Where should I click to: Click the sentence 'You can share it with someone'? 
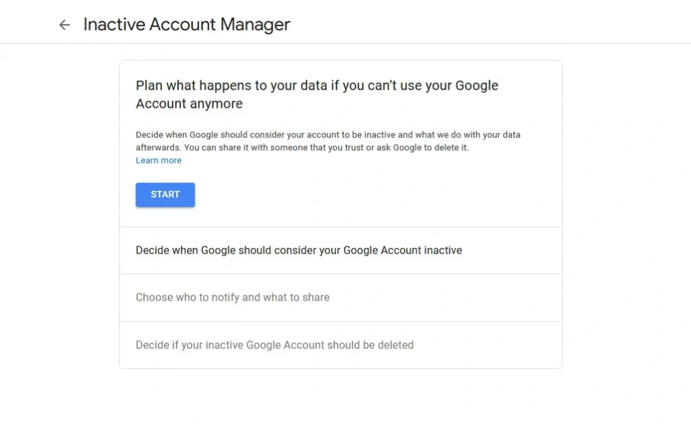pyautogui.click(x=326, y=148)
